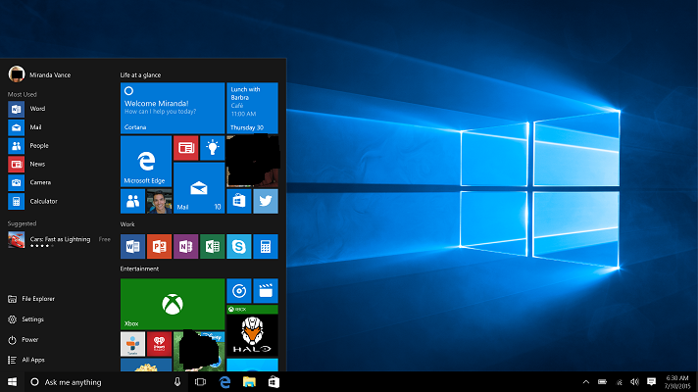Expand the All Apps list
The height and width of the screenshot is (392, 698).
pyautogui.click(x=32, y=360)
